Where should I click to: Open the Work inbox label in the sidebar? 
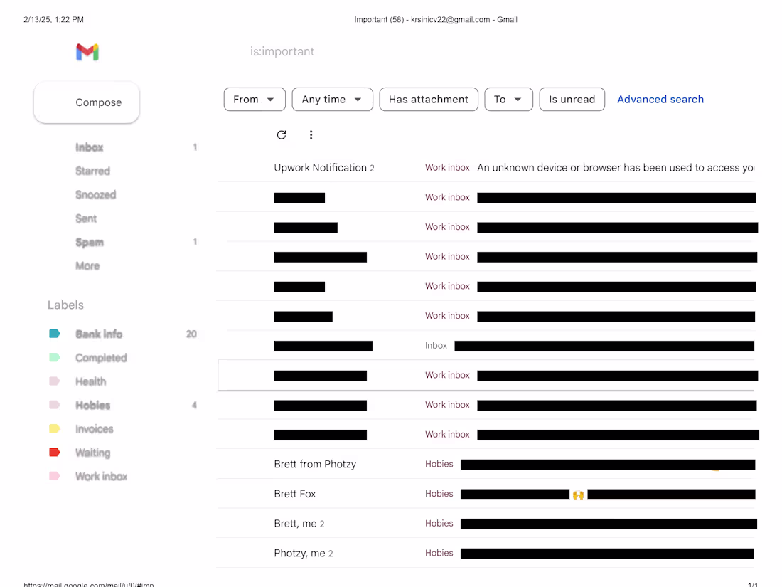click(101, 476)
